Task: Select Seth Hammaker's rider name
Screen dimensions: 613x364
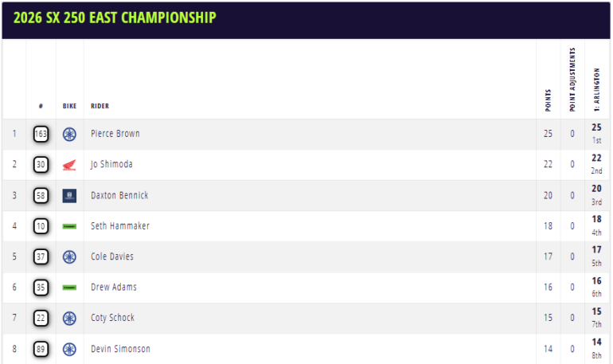Action: pyautogui.click(x=119, y=226)
